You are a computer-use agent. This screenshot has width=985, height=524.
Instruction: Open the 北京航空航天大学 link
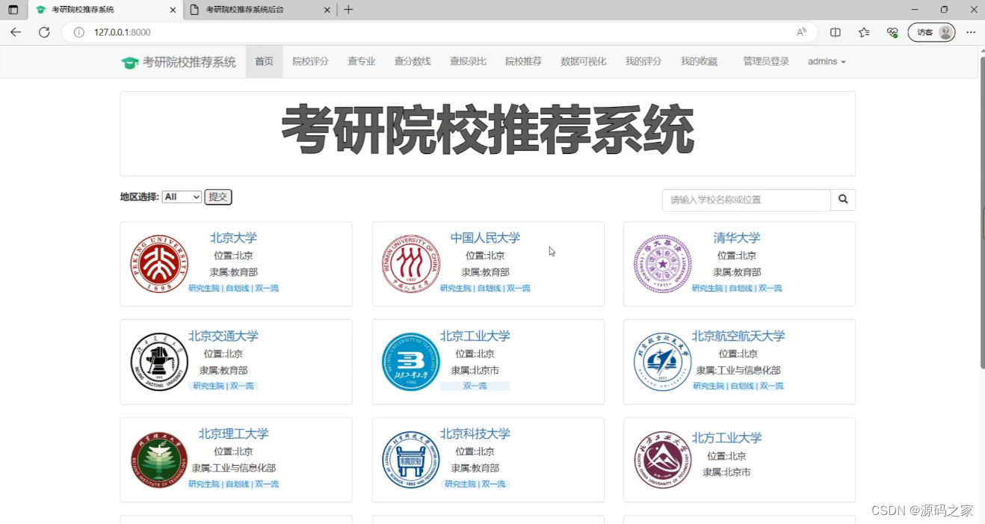[738, 336]
